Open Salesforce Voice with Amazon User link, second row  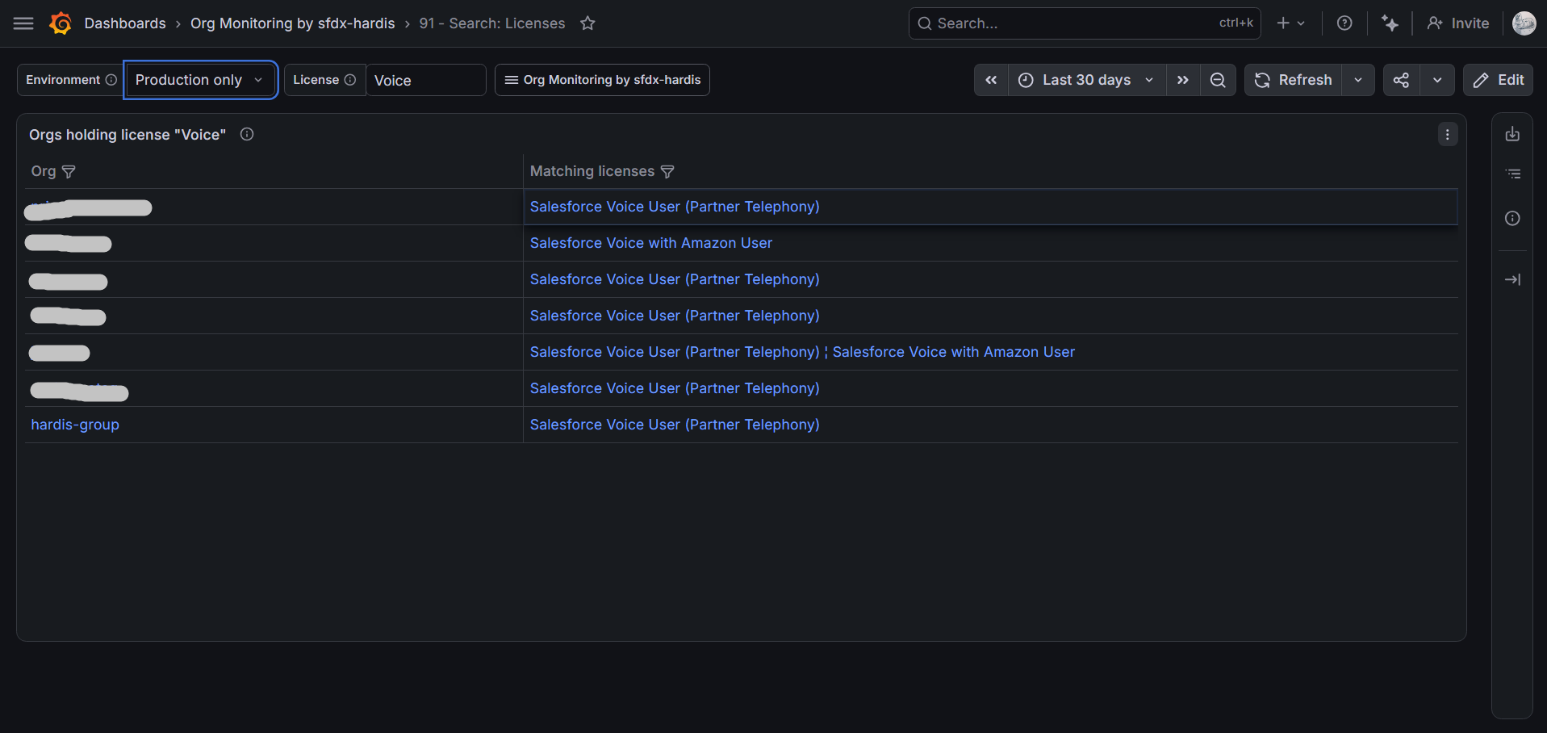point(651,243)
